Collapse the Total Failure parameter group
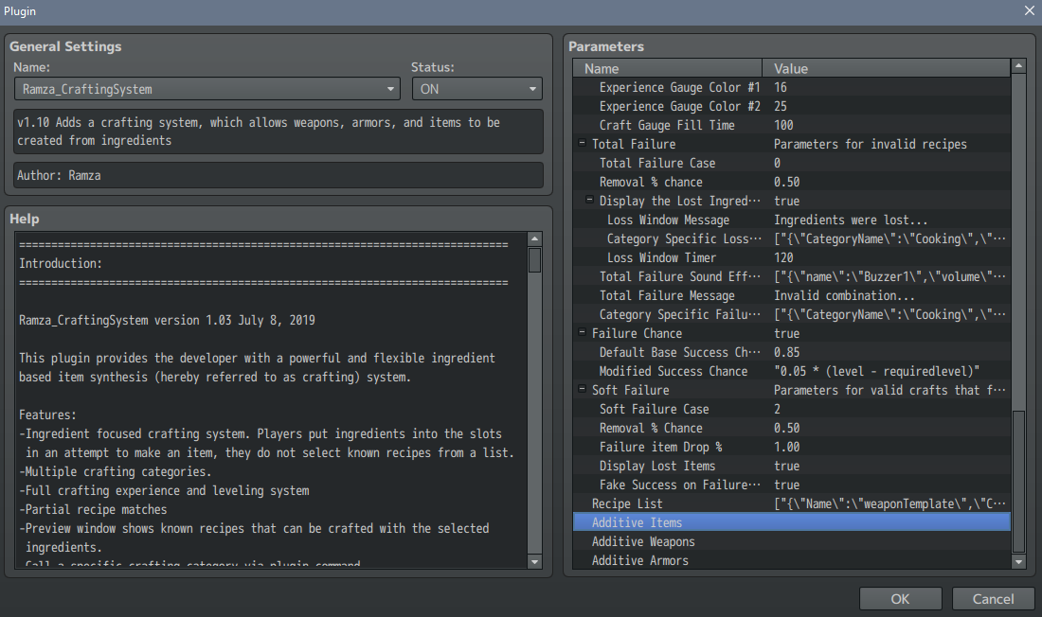 582,144
